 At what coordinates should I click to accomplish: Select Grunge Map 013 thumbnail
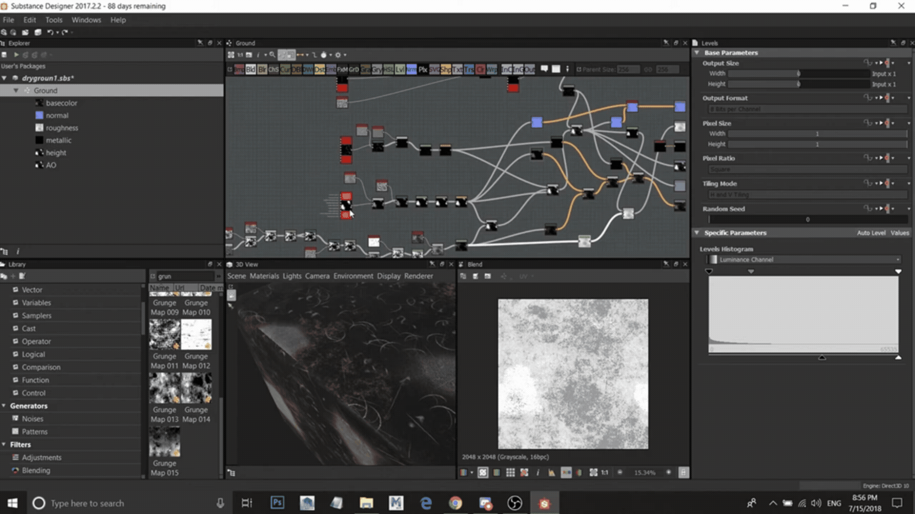click(164, 388)
